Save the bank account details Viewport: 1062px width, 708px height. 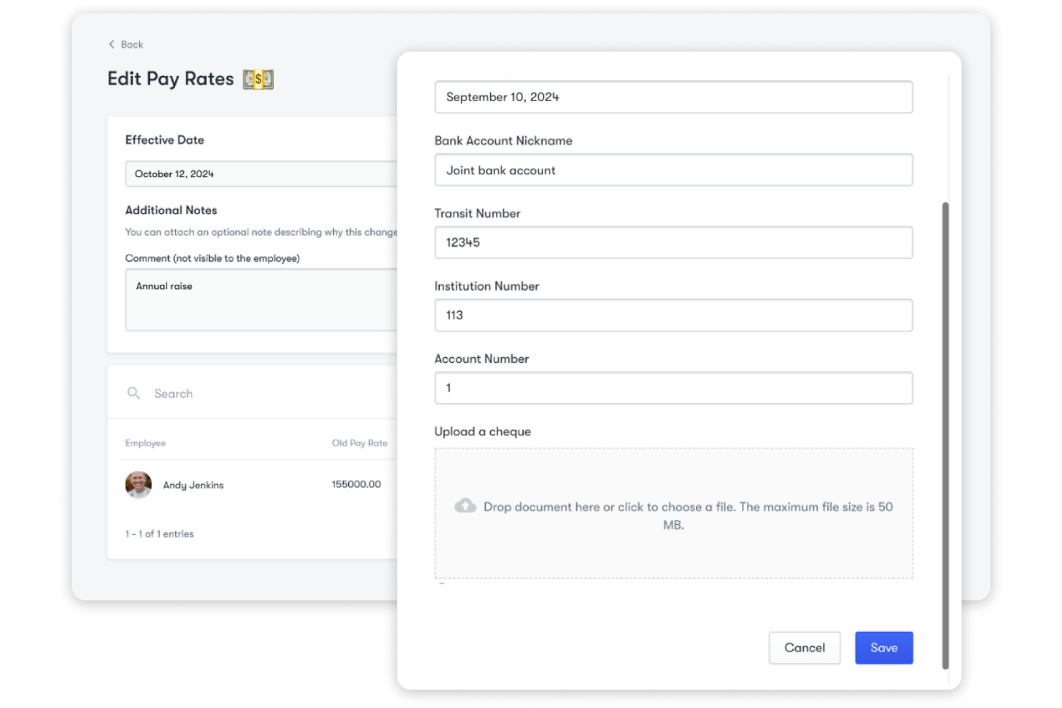883,648
